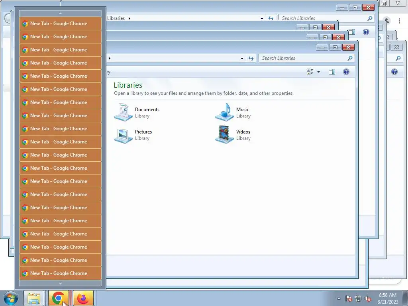Refresh the front Libraries window
This screenshot has height=306, width=408.
tap(251, 58)
